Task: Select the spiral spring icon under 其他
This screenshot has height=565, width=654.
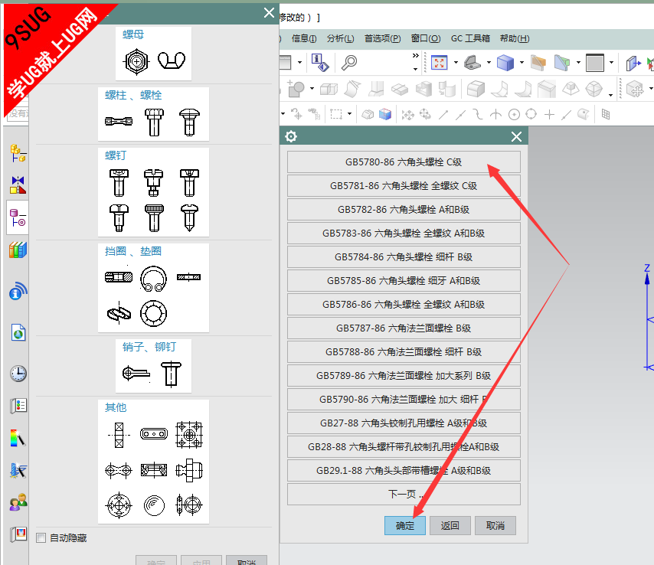Action: (154, 505)
